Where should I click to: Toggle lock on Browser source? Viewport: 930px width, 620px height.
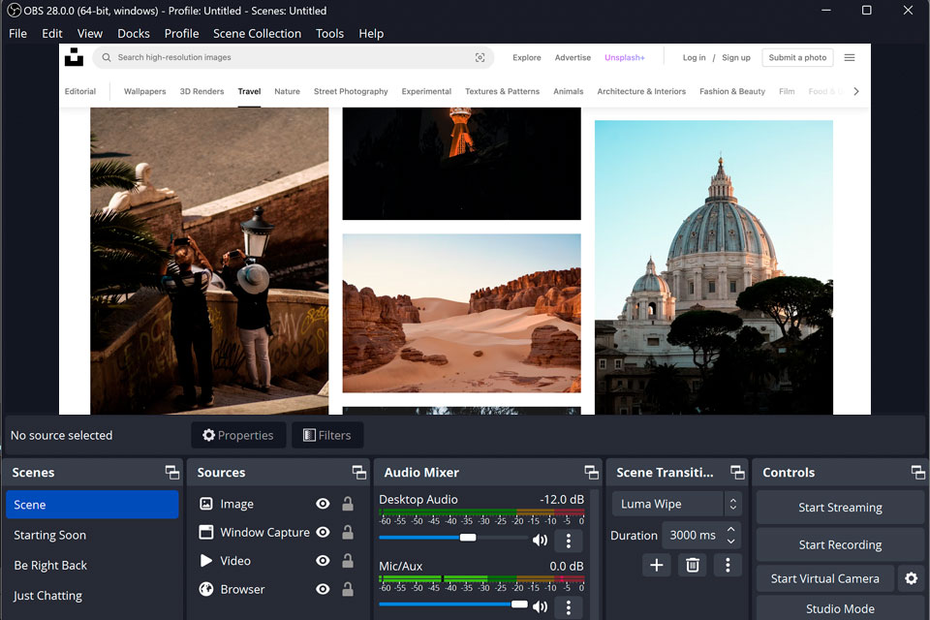[348, 589]
